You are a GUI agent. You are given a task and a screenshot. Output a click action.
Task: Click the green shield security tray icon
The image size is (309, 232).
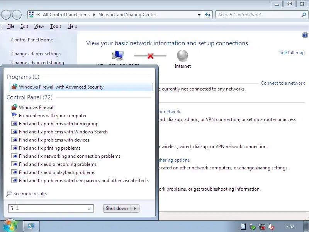tap(253, 227)
